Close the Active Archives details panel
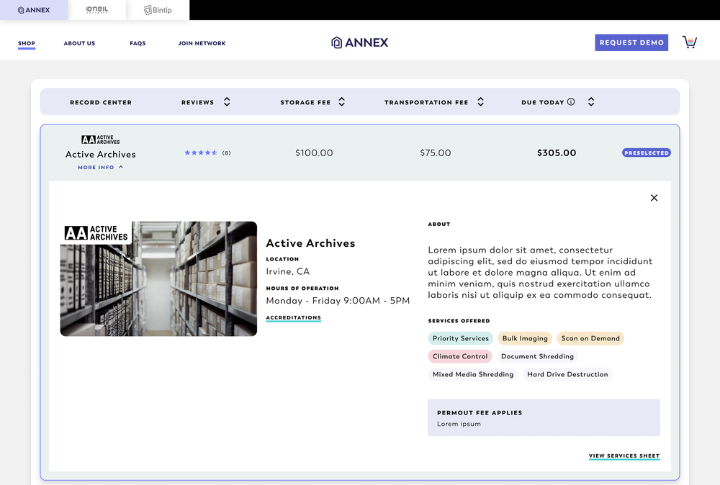Screen dimensions: 720x485 point(654,198)
